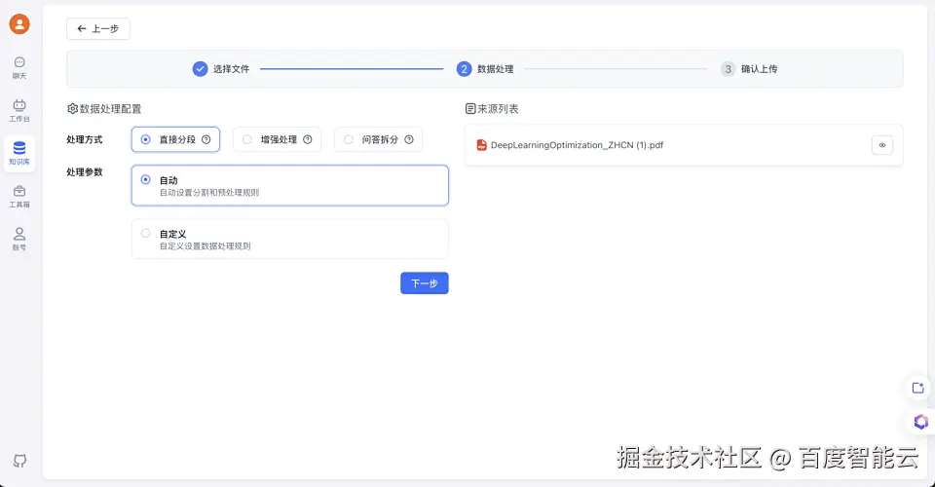Click the 处理参数 label
The width and height of the screenshot is (935, 487).
point(84,172)
